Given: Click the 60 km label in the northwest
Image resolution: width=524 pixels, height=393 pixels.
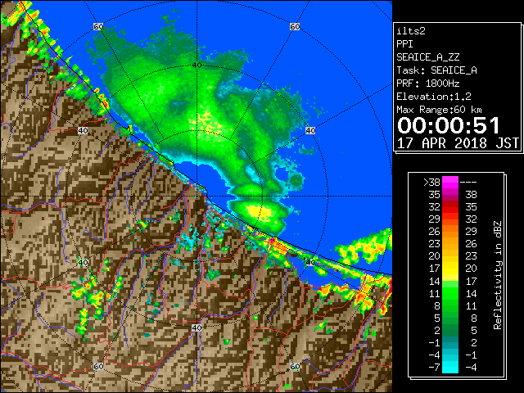Looking at the screenshot, I should click(98, 26).
